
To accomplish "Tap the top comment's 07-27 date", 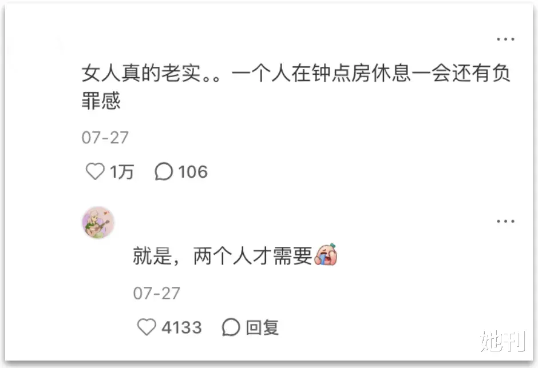I will point(105,138).
